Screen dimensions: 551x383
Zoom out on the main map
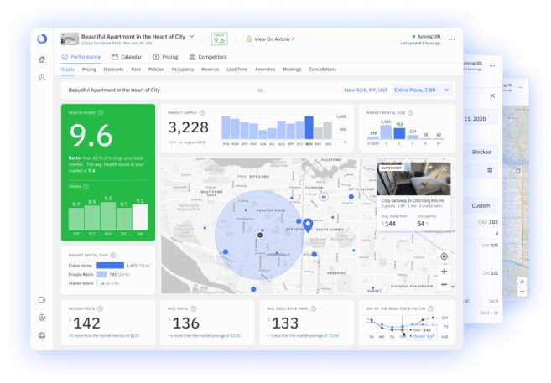click(444, 284)
